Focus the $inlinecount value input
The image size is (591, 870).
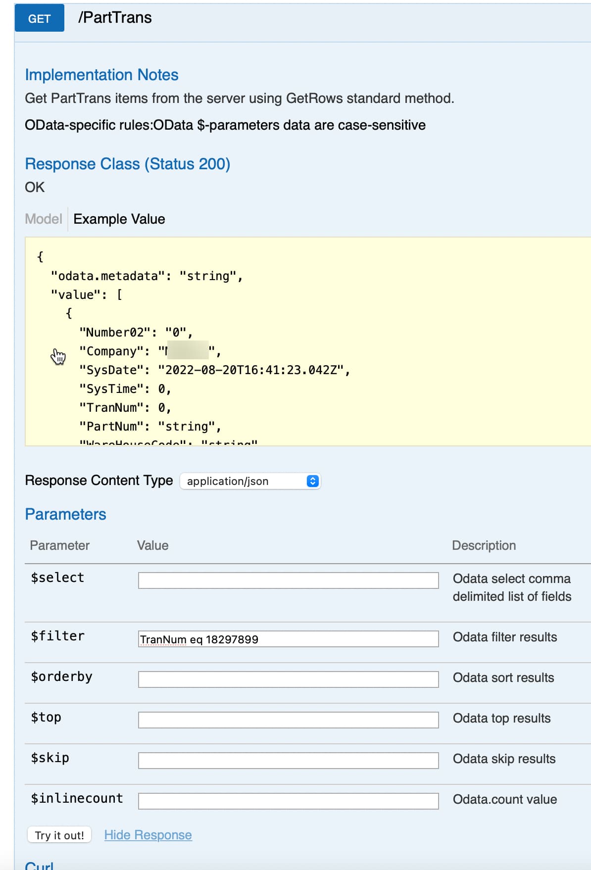click(288, 801)
